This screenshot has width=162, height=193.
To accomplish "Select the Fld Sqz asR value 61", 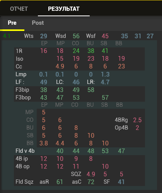I will coord(60,182).
